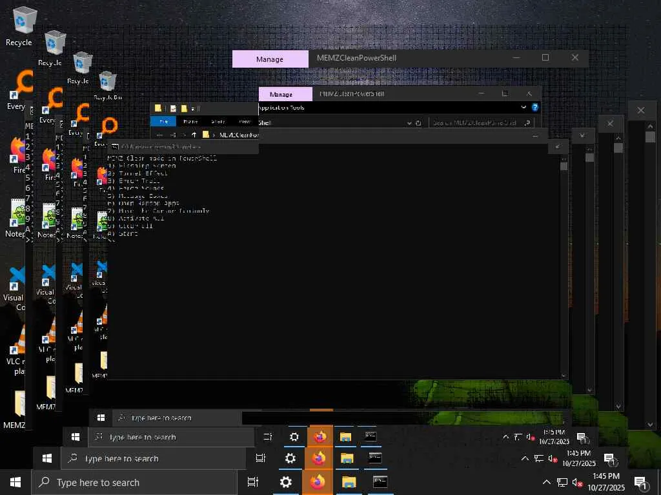Click the outermost console scrollbar thumb
This screenshot has height=495, width=661.
(x=650, y=137)
